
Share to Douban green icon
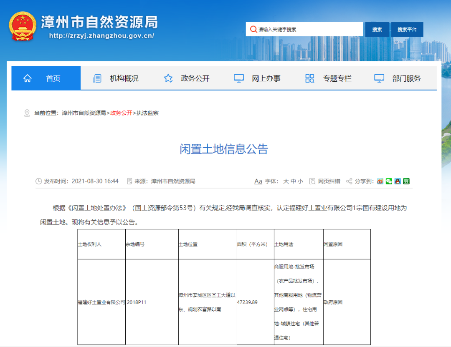pos(406,181)
